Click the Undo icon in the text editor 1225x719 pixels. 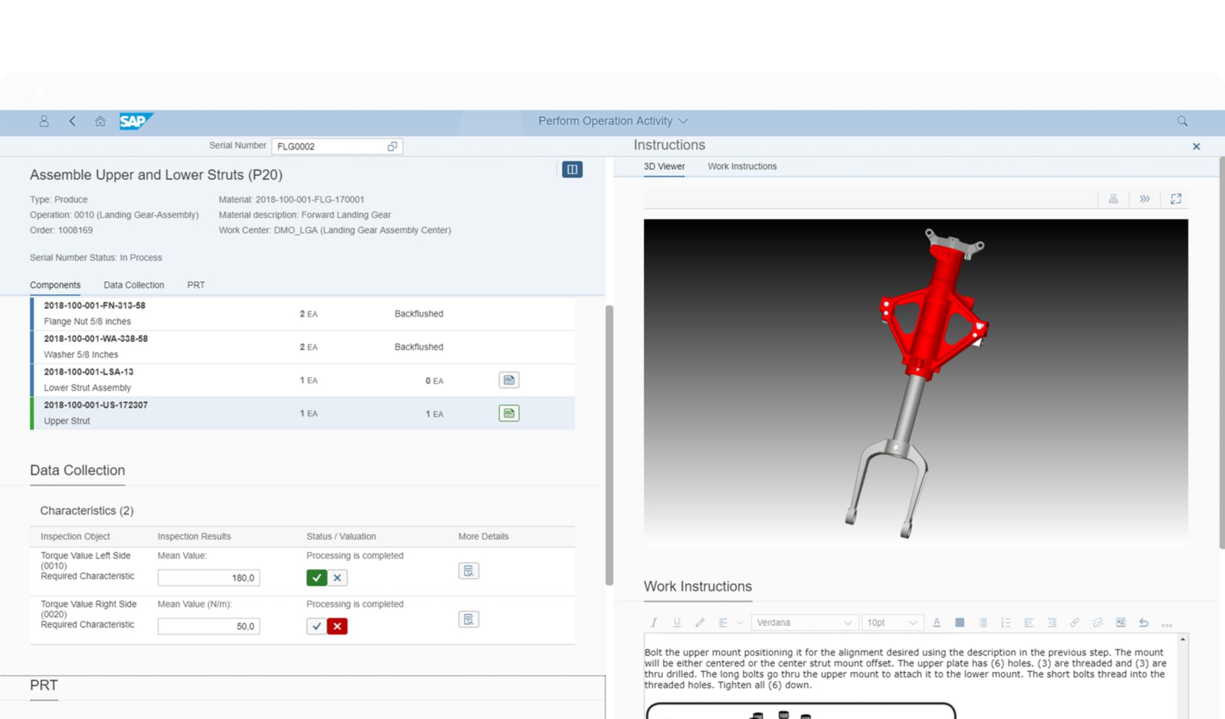(1145, 622)
